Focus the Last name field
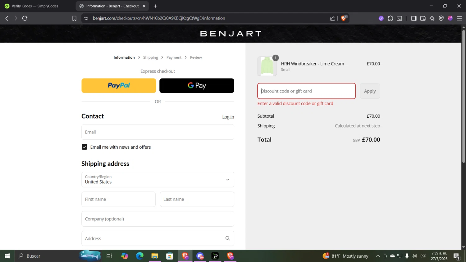 point(197,199)
